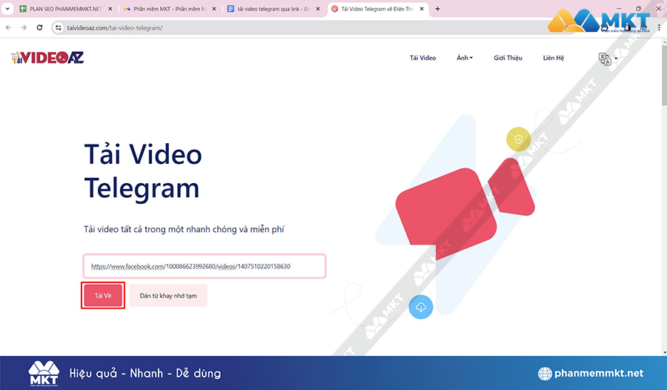This screenshot has width=667, height=390.
Task: Go to the Giới Thiệu page
Action: pos(508,58)
